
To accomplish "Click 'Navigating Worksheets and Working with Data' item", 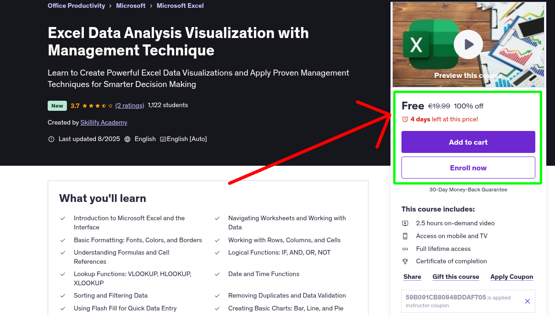I will [287, 223].
